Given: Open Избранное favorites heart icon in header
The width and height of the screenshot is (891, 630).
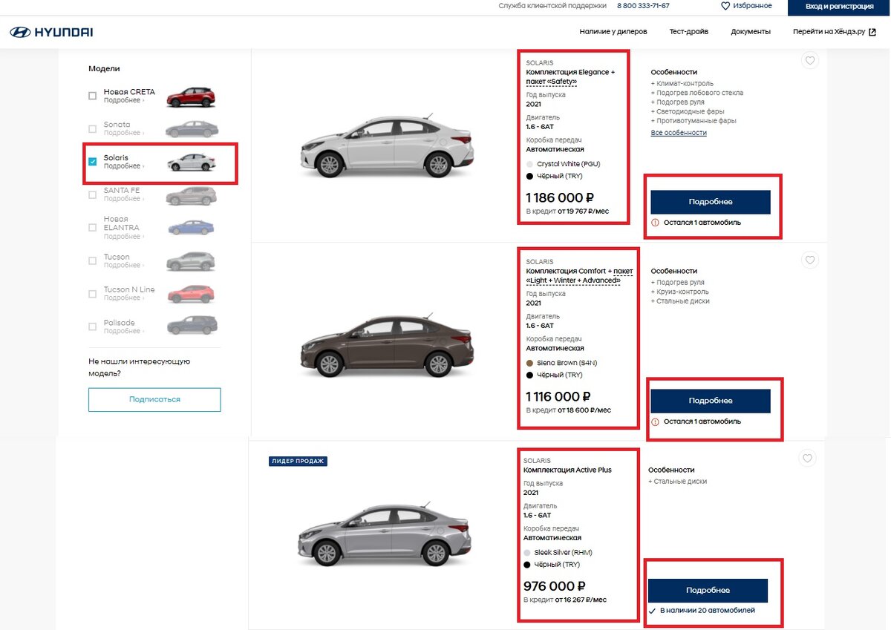Looking at the screenshot, I should click(725, 6).
